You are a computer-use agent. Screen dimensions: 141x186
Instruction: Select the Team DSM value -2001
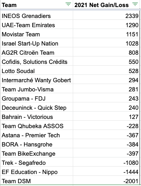click(x=106, y=180)
